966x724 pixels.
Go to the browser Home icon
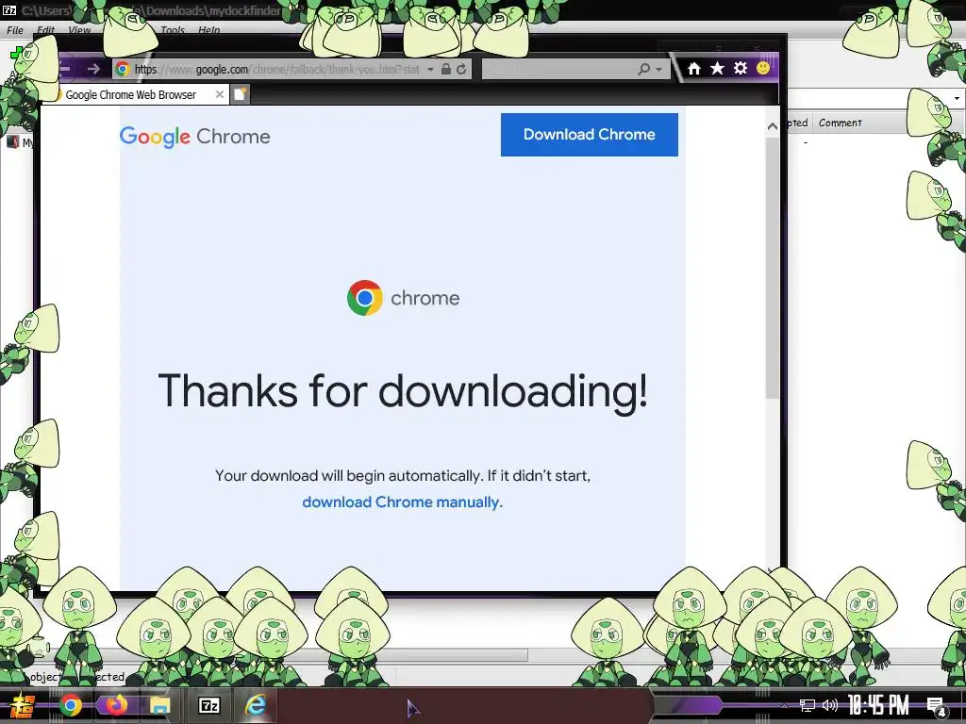click(694, 68)
